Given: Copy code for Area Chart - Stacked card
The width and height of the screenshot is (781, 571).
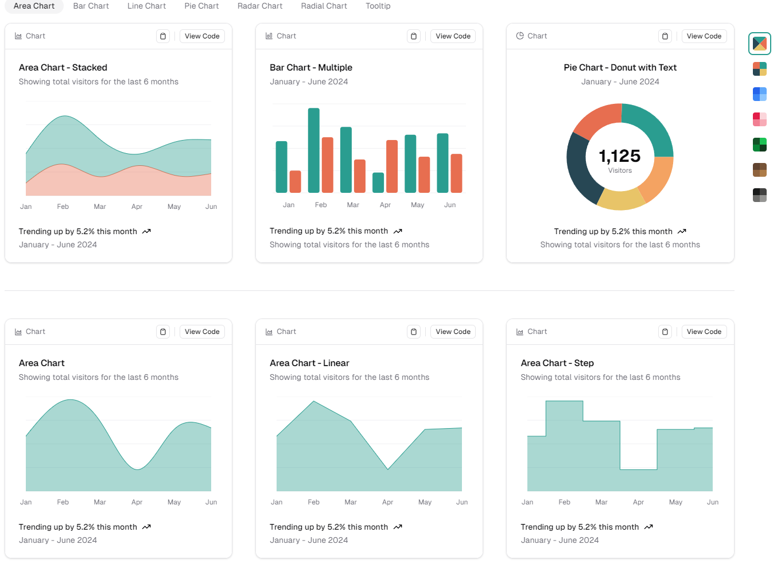Looking at the screenshot, I should coord(163,36).
